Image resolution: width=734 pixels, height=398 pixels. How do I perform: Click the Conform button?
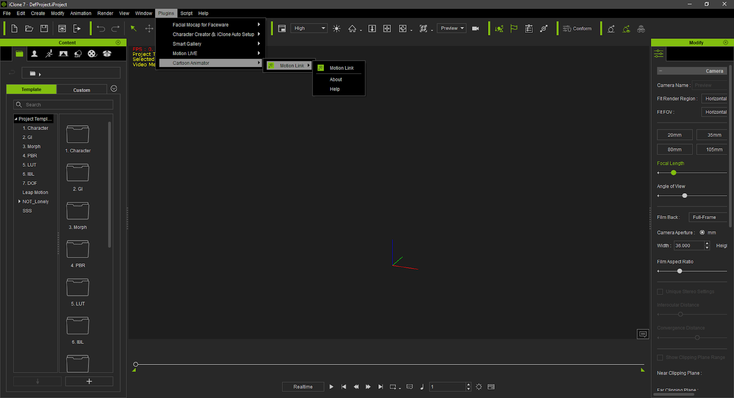tap(578, 28)
